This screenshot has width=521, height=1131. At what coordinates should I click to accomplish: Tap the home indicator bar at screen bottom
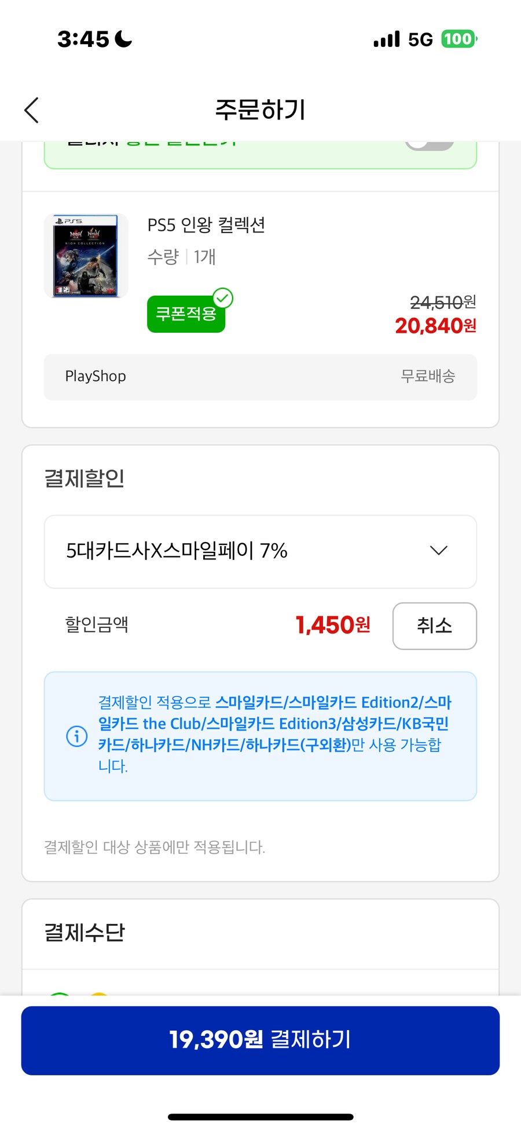[x=260, y=1115]
